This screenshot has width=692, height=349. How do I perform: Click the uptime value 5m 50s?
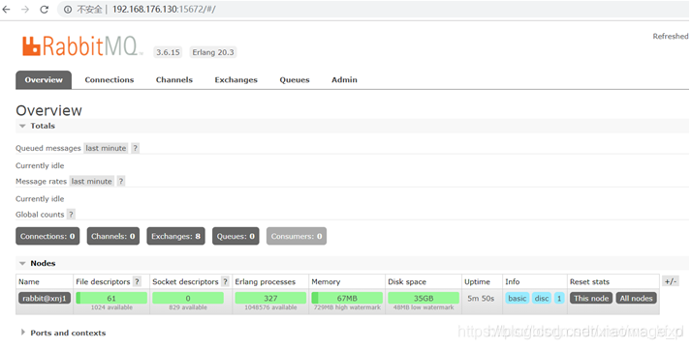pyautogui.click(x=481, y=299)
